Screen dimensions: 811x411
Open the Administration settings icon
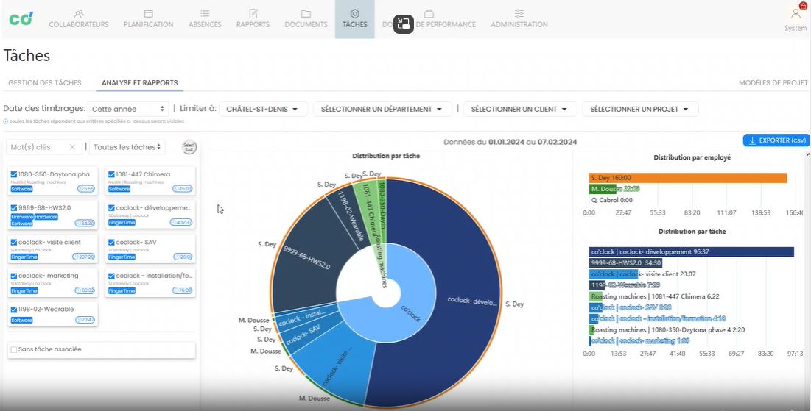click(519, 13)
